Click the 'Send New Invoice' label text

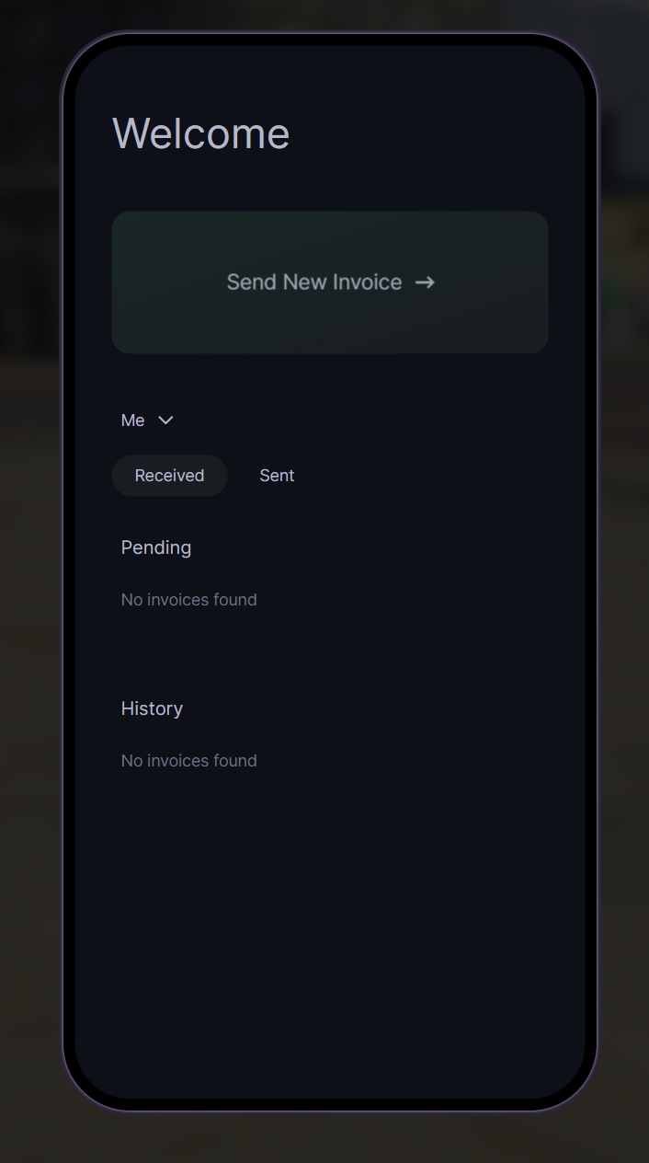314,282
